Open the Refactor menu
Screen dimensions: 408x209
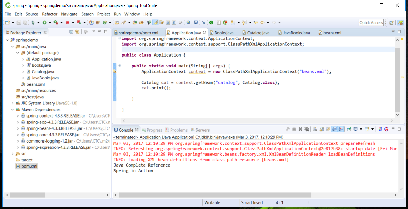(50, 14)
